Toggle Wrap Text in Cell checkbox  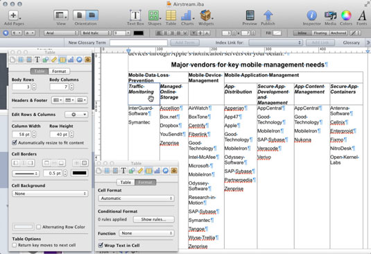101,245
